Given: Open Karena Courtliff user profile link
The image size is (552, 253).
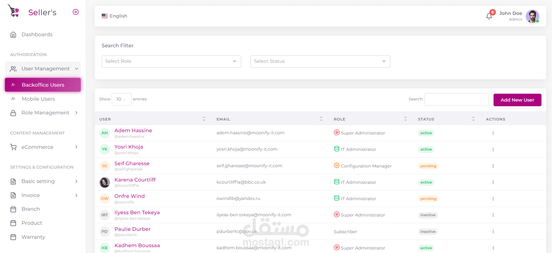Looking at the screenshot, I should pos(135,180).
